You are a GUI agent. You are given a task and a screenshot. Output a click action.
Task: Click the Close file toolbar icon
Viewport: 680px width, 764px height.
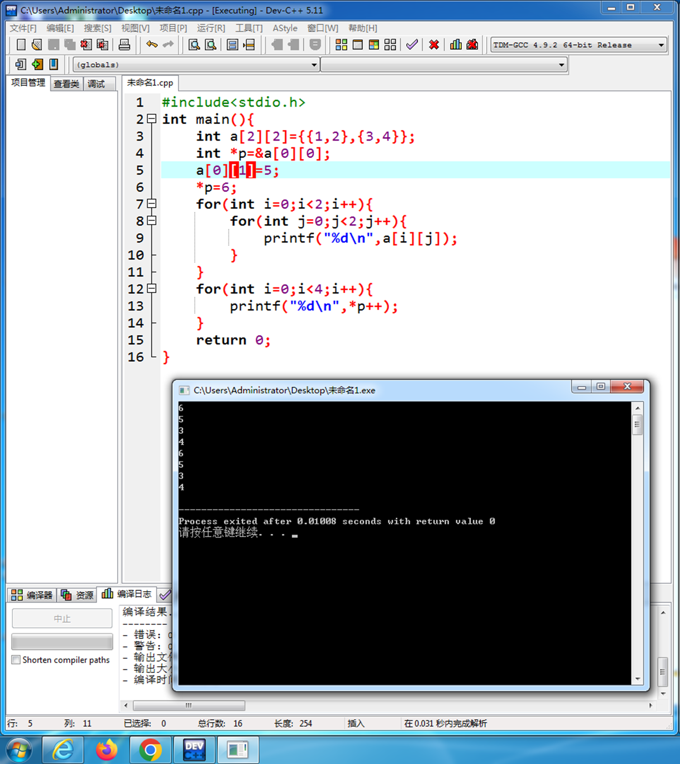pos(86,44)
